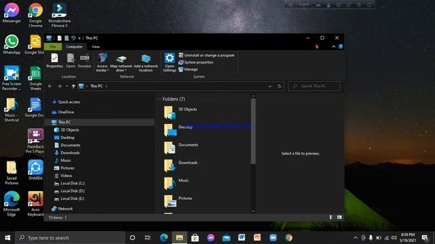Image resolution: width=435 pixels, height=244 pixels.
Task: Select Local Disk (E:) in tree
Action: [72, 199]
